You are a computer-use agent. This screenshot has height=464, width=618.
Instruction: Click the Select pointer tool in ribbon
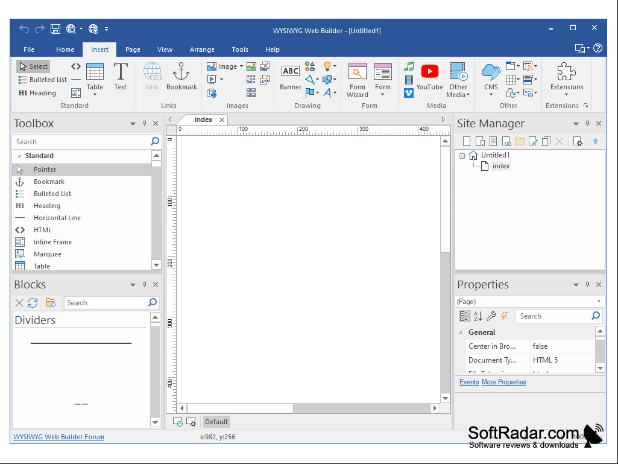click(34, 66)
